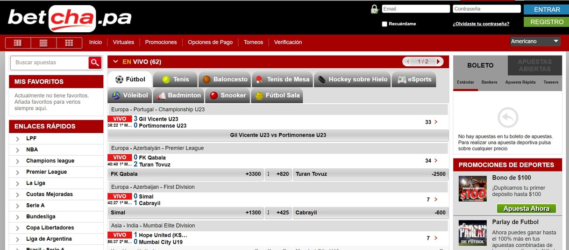Click the magnifier search button
The width and height of the screenshot is (569, 250).
[95, 63]
